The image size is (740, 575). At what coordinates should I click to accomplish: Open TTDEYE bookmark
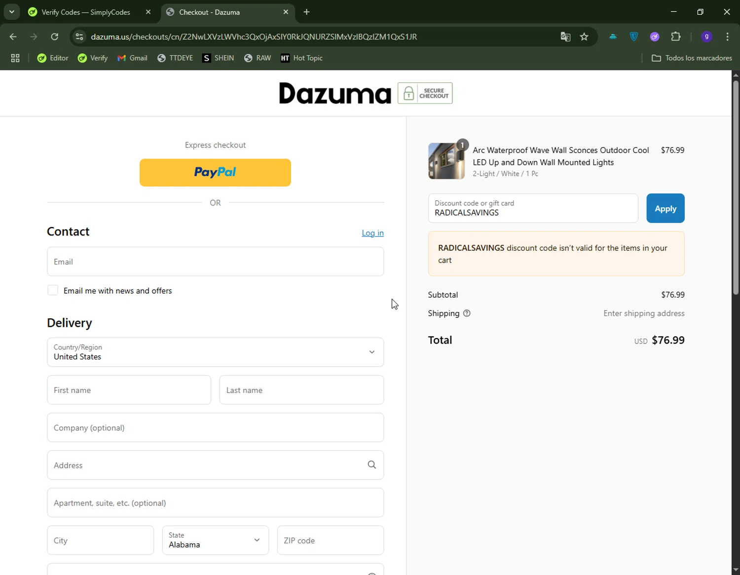pos(175,58)
